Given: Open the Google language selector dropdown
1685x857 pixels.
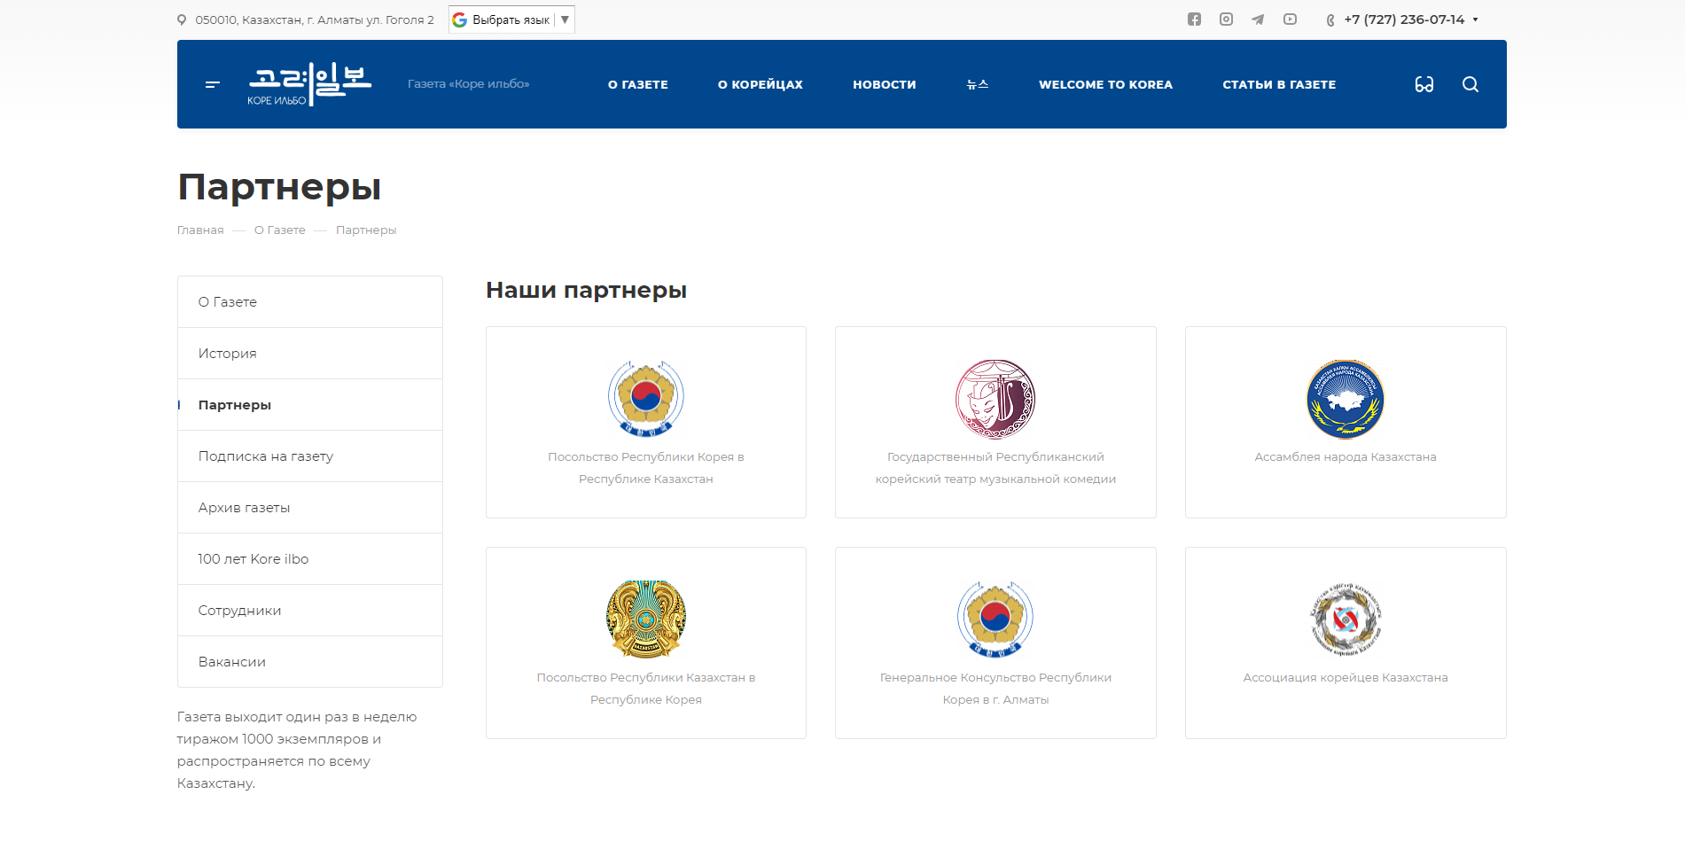Looking at the screenshot, I should 511,19.
